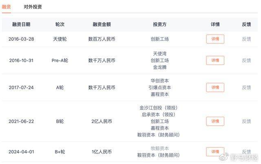Click 反馈 in the A轮 row
The image size is (261, 164).
click(246, 87)
